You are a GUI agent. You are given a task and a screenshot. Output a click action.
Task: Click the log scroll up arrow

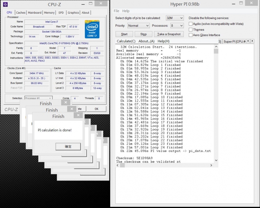click(216, 47)
